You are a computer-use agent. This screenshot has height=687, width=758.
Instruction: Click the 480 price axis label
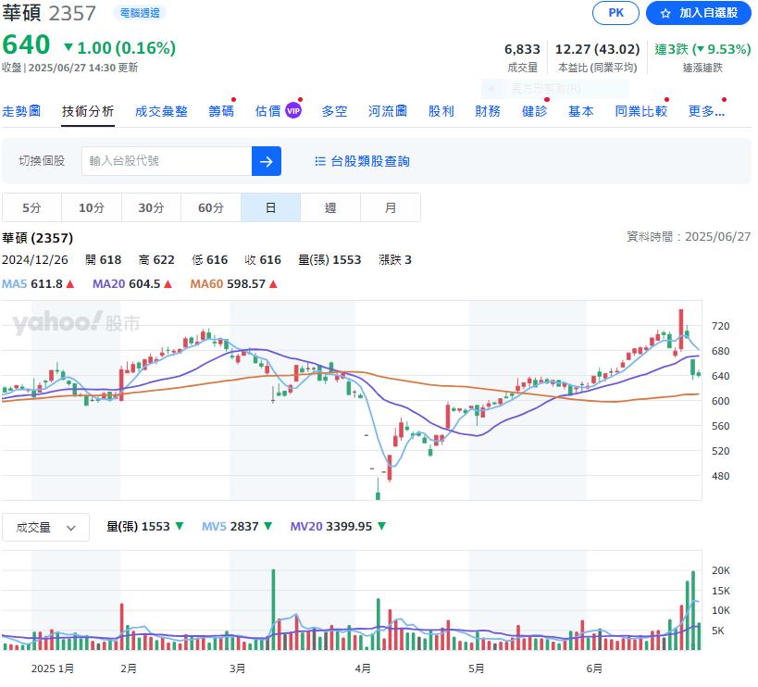[720, 476]
